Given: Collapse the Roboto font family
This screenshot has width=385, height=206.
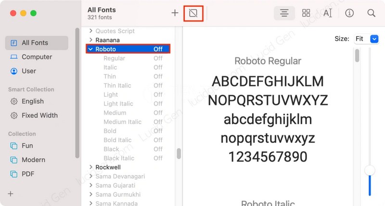Looking at the screenshot, I should pos(90,49).
